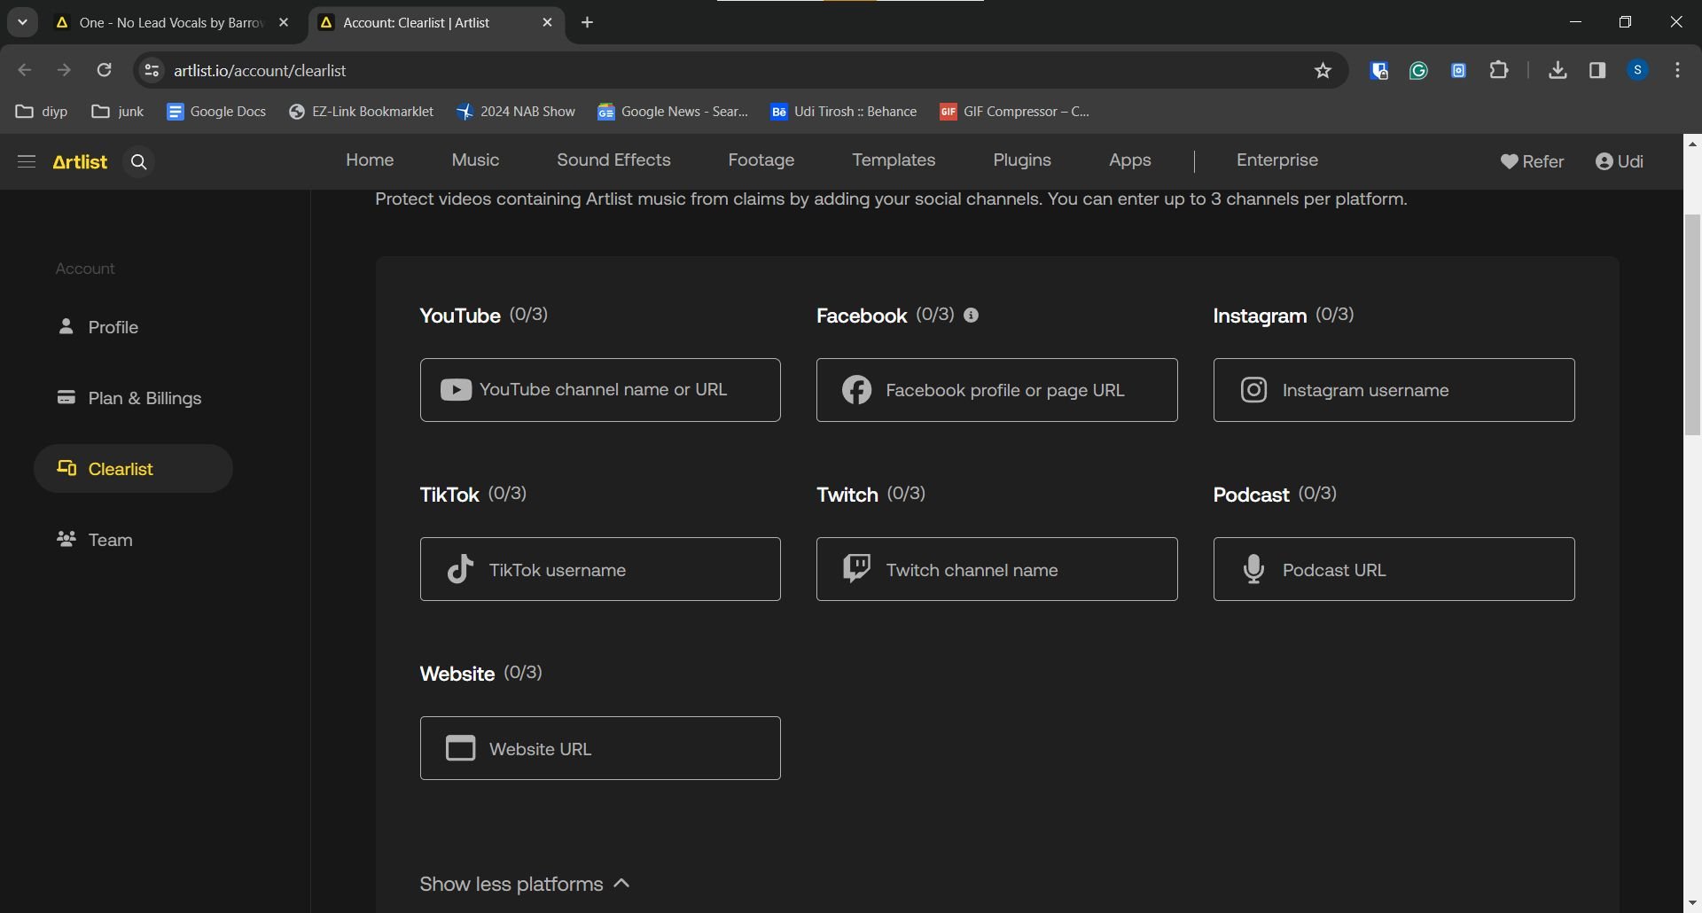This screenshot has width=1702, height=913.
Task: Open the Chrome three-dot menu
Action: (1677, 70)
